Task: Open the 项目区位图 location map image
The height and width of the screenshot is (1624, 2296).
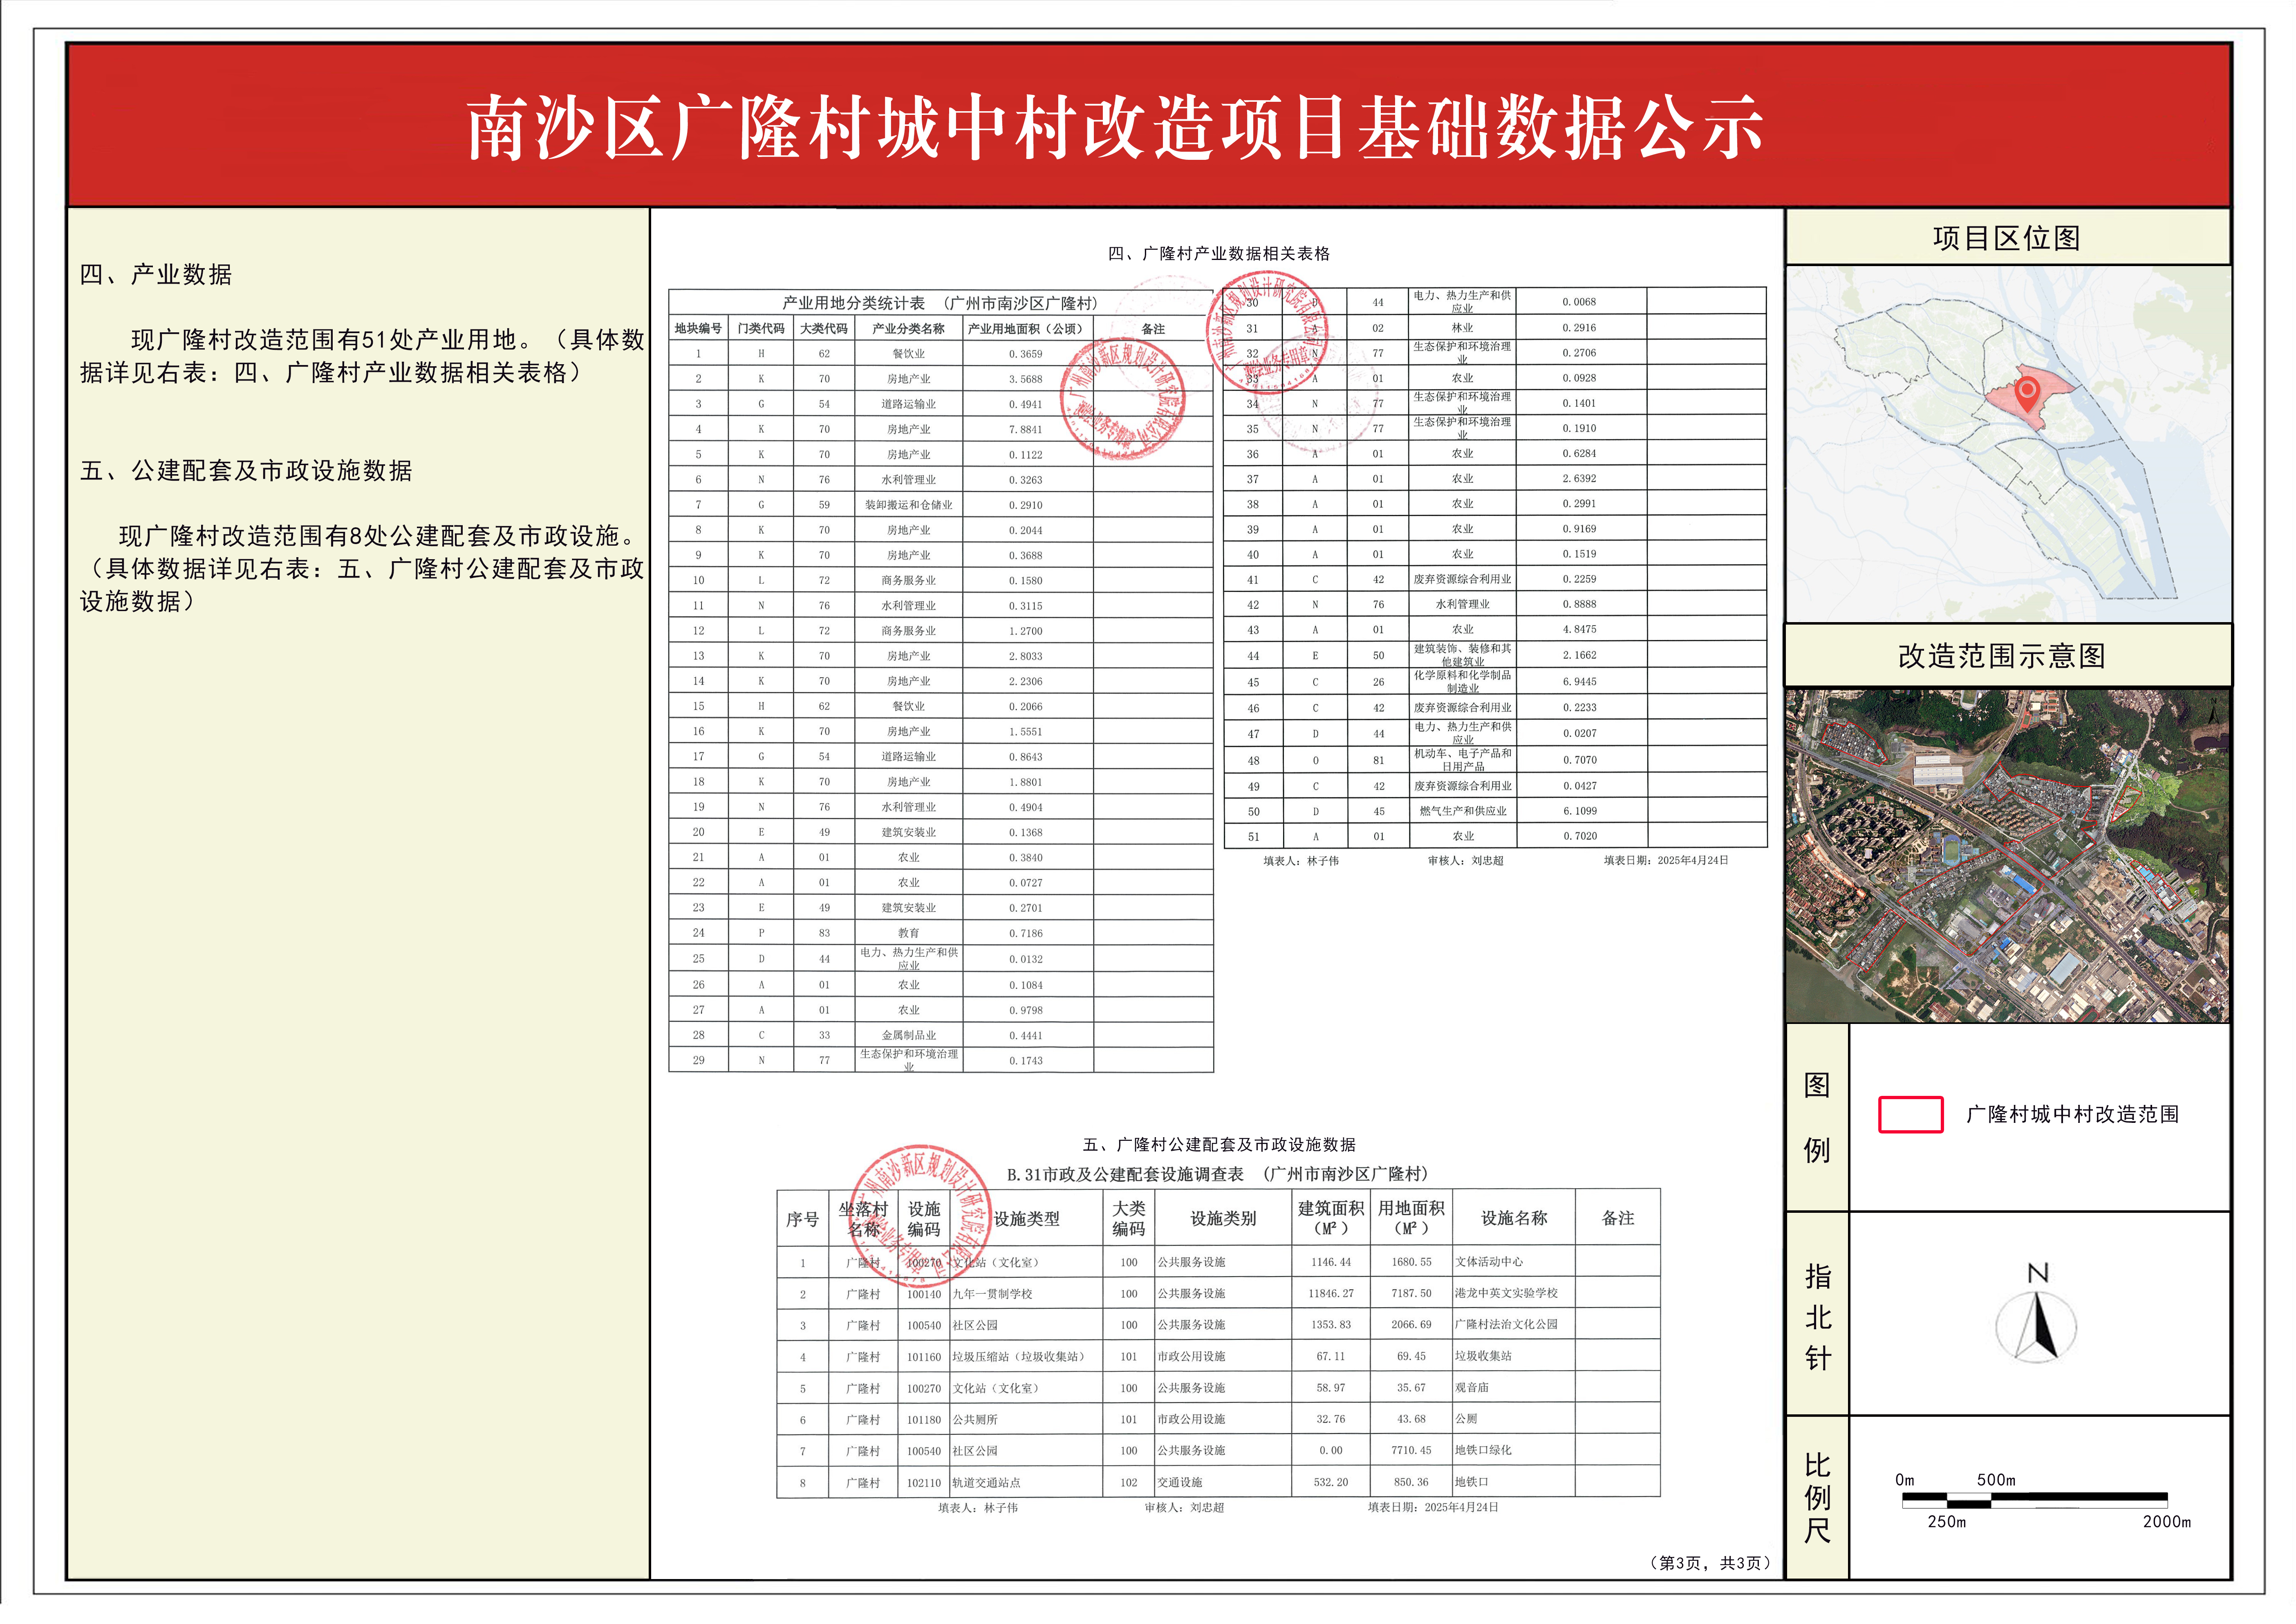Action: tap(2007, 444)
